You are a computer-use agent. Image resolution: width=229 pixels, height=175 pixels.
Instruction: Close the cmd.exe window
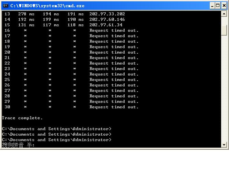(224, 5)
